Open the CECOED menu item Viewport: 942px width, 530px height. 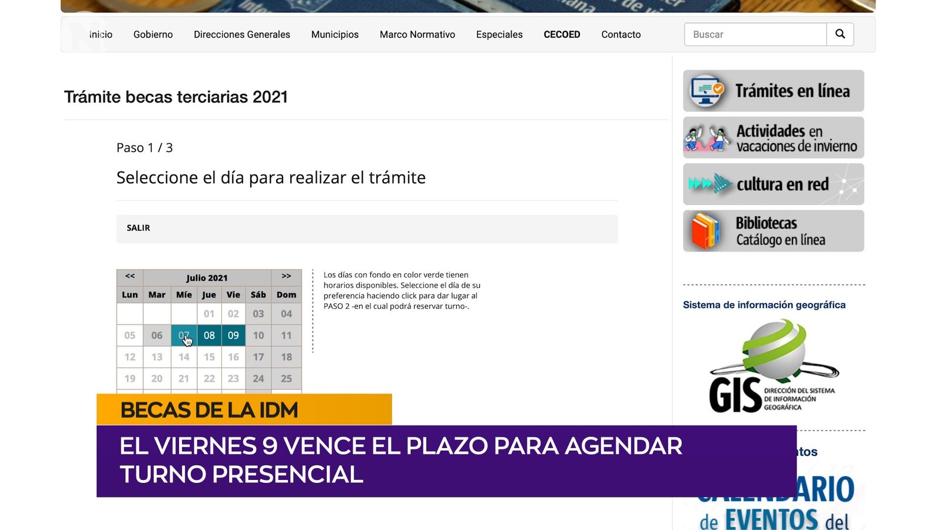(x=562, y=35)
